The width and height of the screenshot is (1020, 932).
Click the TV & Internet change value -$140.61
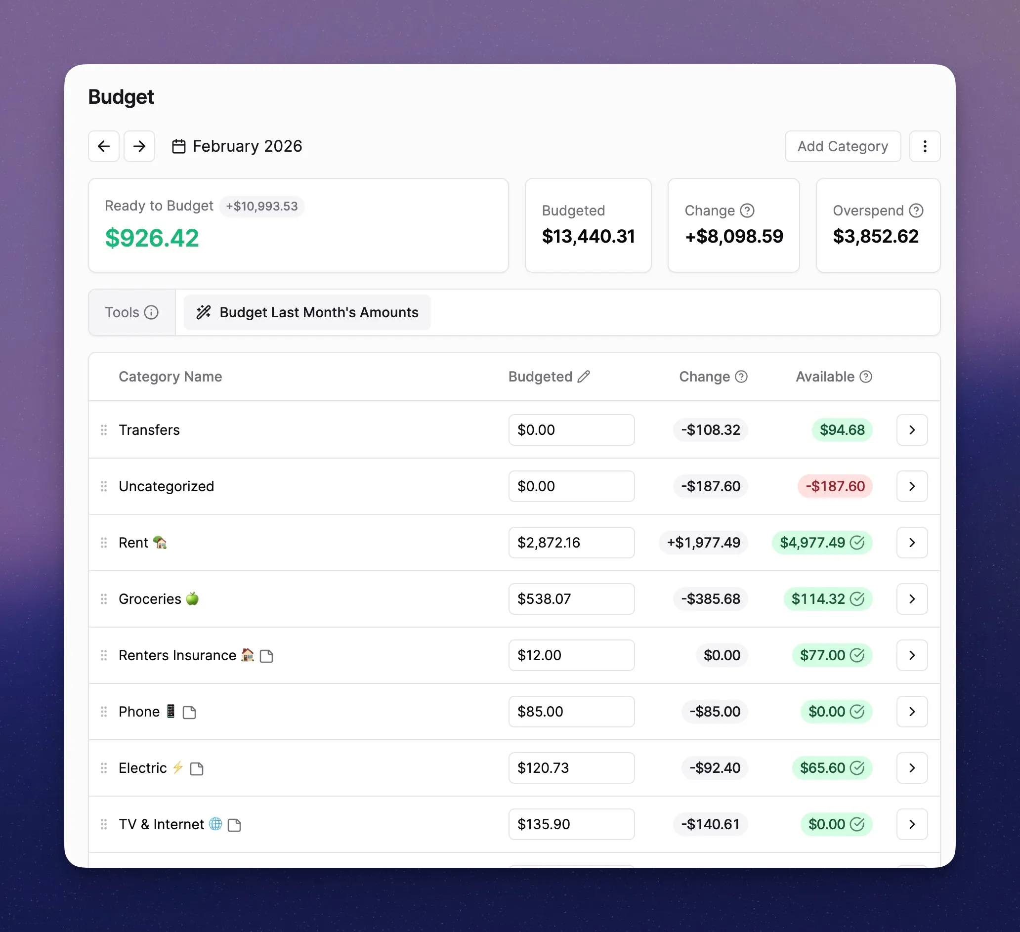(x=710, y=824)
